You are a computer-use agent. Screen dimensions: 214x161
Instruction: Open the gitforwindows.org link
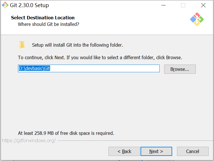29,141
